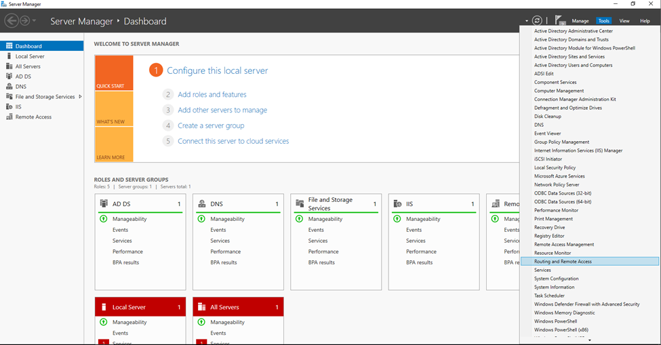Click the Server Manager title bar icon
This screenshot has width=661, height=345.
[x=4, y=4]
